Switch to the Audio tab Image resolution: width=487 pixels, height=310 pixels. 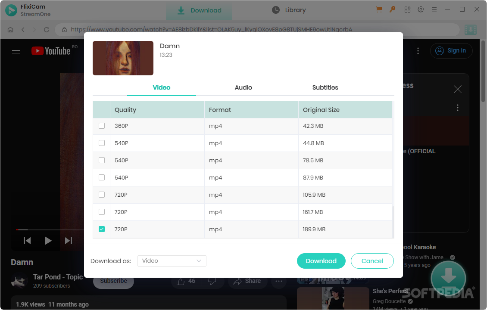click(243, 87)
